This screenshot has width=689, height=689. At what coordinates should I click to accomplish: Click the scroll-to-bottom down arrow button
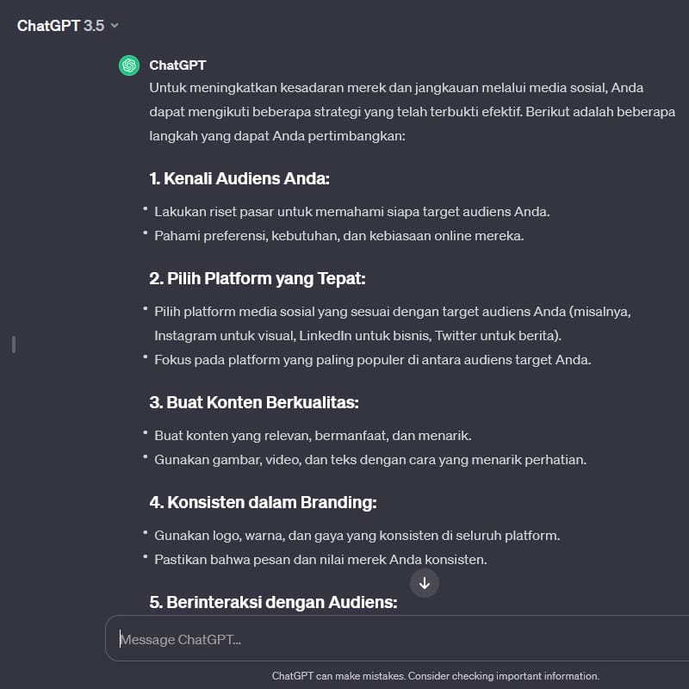click(425, 583)
